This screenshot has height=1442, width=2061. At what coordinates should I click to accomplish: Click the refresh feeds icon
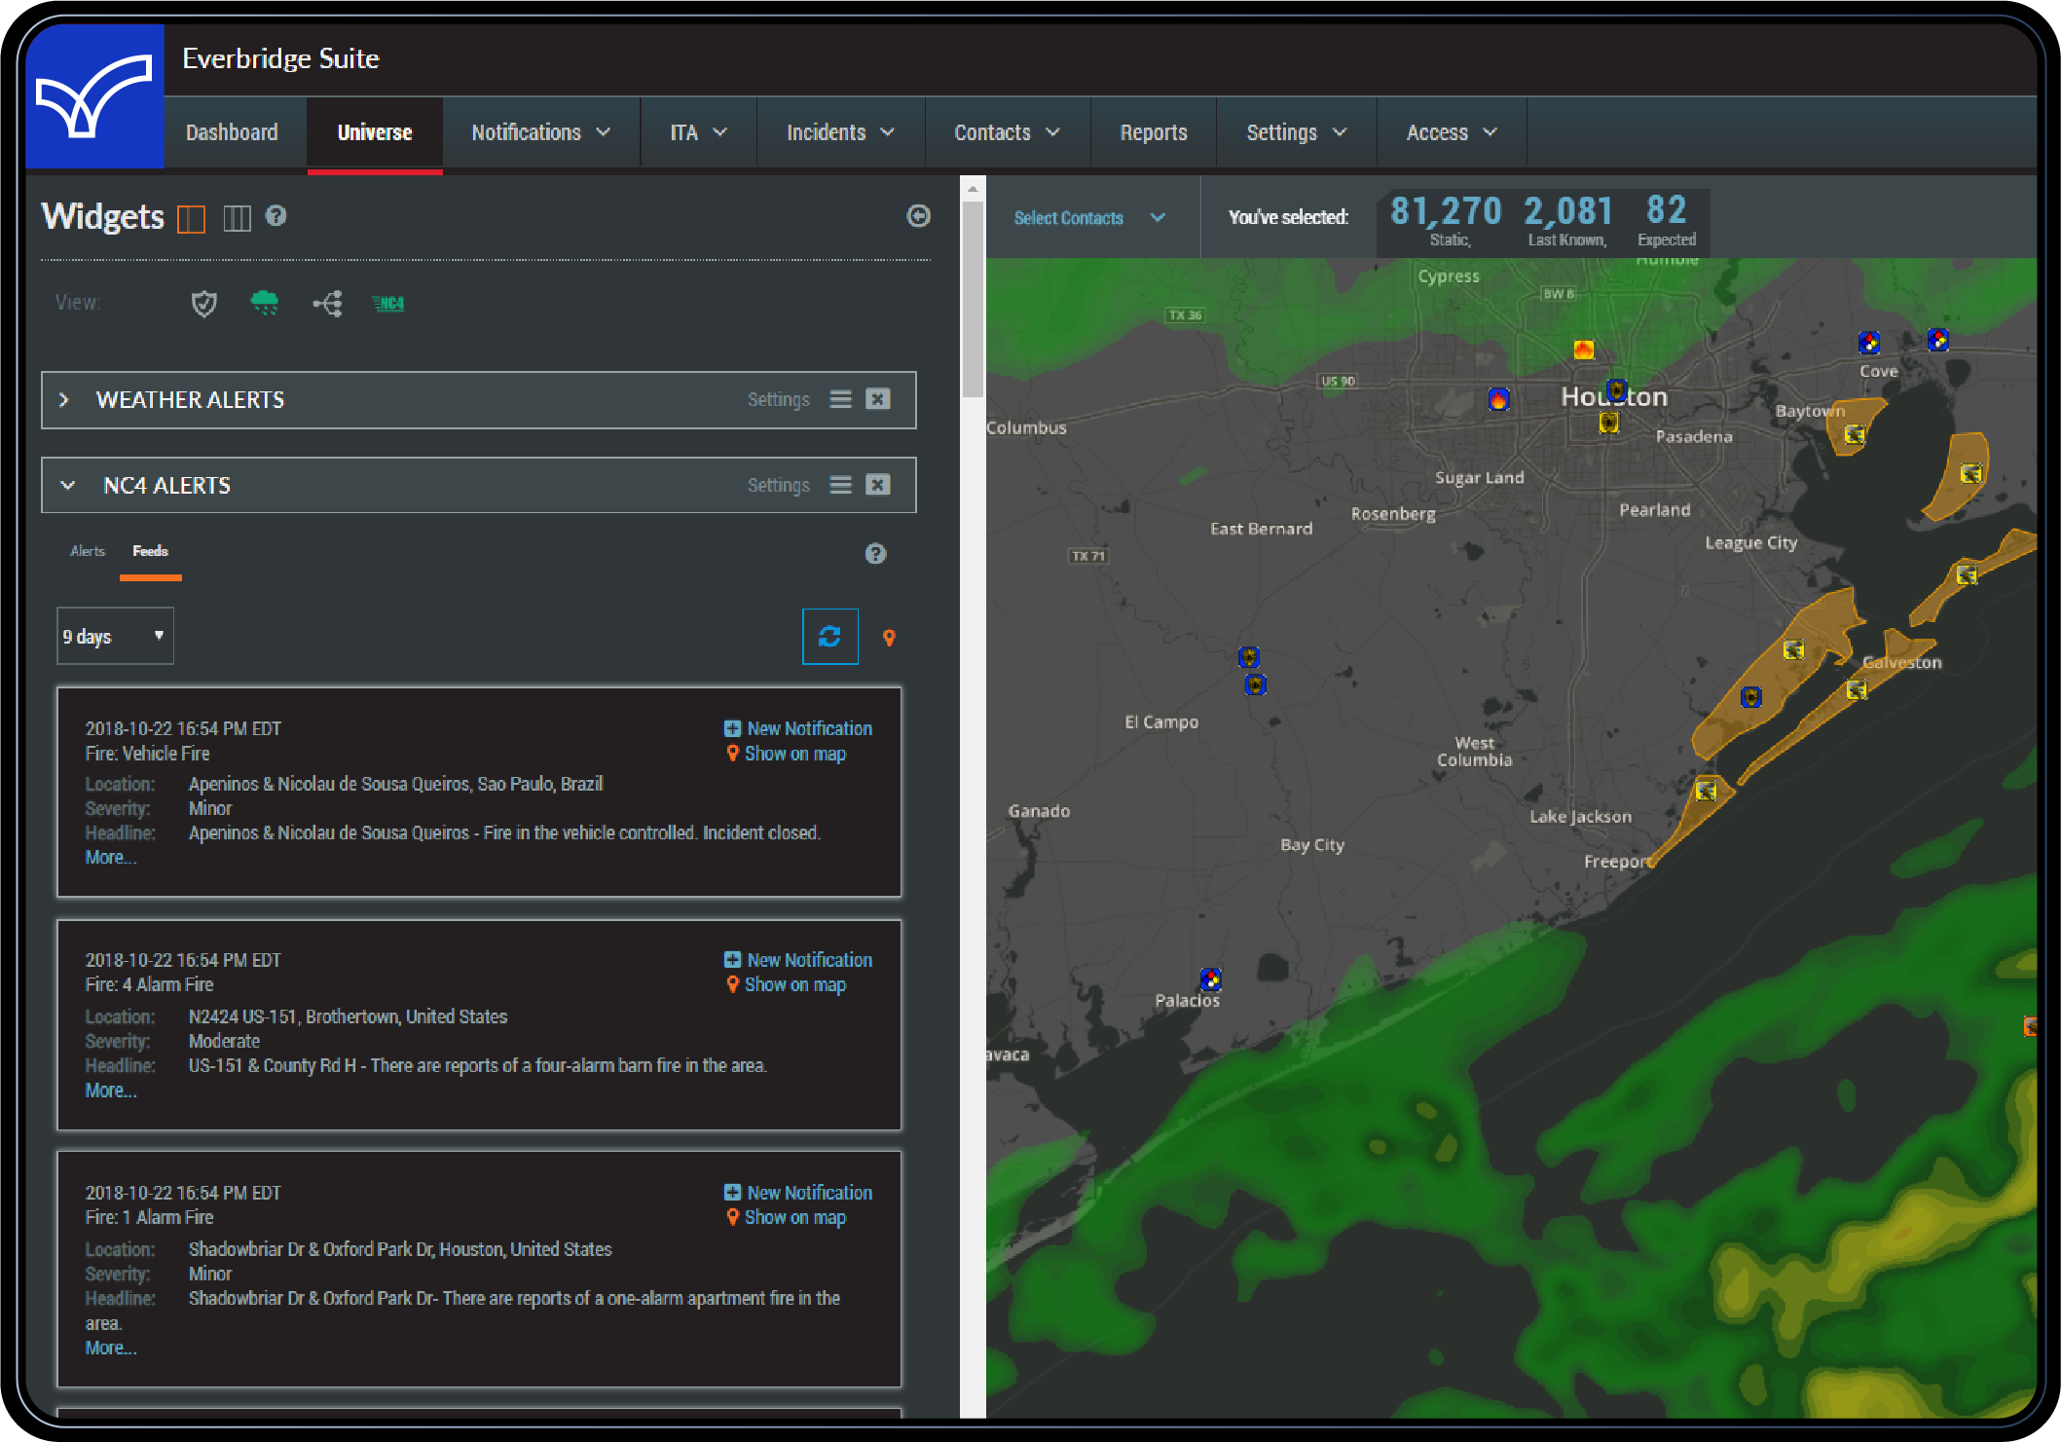831,637
